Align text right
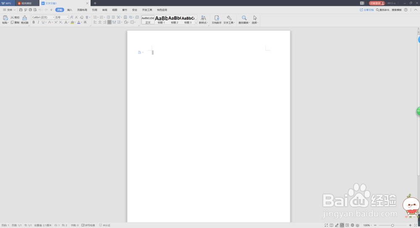 point(105,22)
